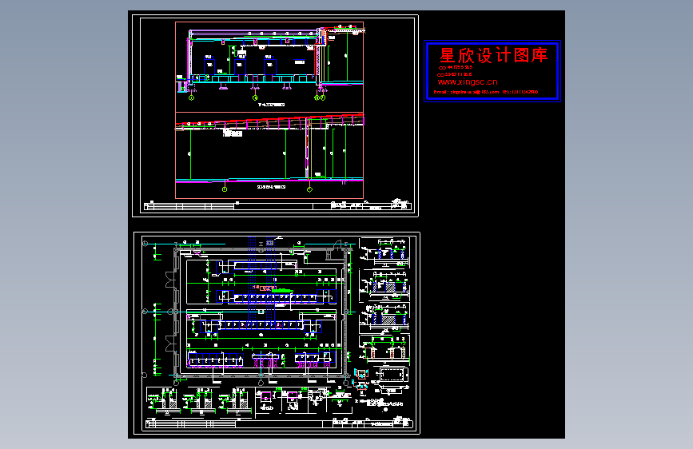Viewport: 693px width, 449px height.
Task: Select the sloped-roof section view in the upper sheet
Action: pos(269,155)
